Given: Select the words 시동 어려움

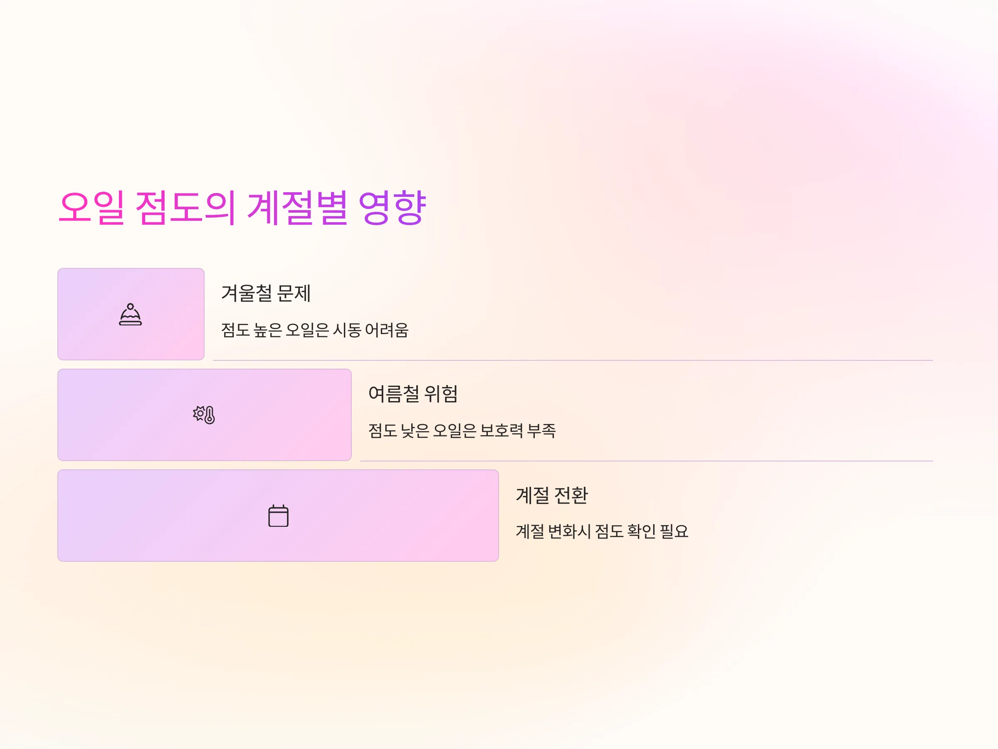Looking at the screenshot, I should coord(371,330).
